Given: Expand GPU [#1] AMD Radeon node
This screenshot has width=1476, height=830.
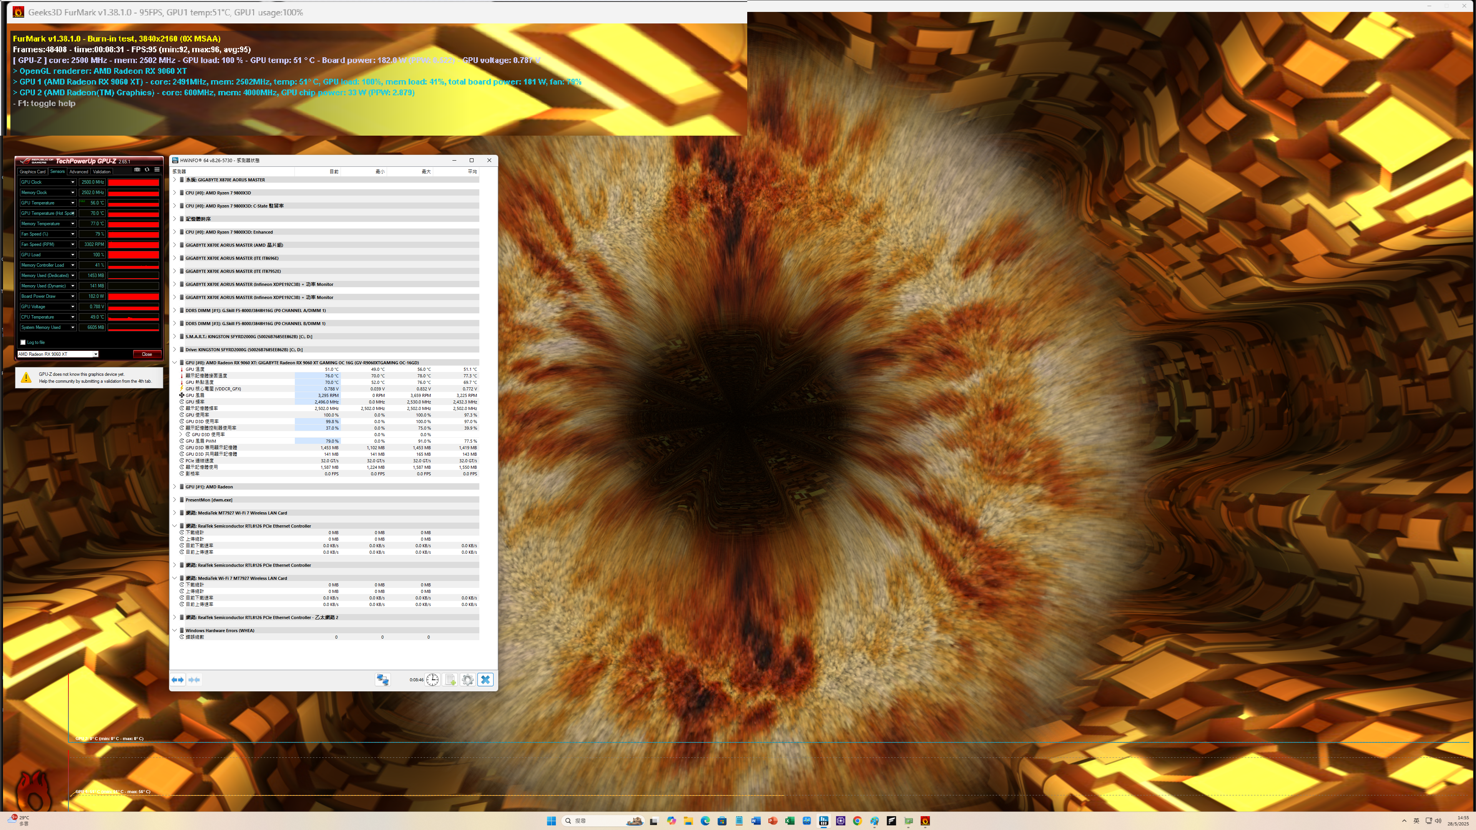Looking at the screenshot, I should click(x=175, y=487).
